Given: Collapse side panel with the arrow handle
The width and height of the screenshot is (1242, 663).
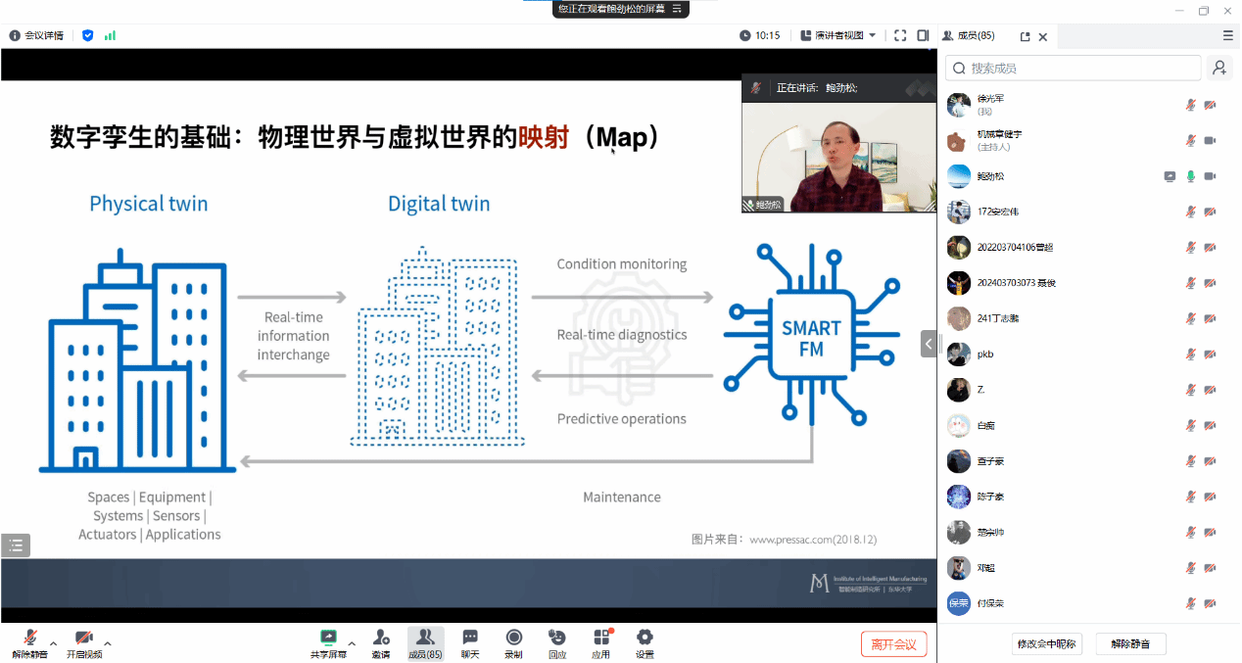Looking at the screenshot, I should pyautogui.click(x=929, y=344).
